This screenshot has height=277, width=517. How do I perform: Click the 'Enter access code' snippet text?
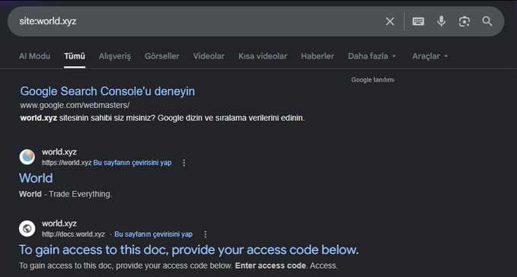click(x=270, y=266)
